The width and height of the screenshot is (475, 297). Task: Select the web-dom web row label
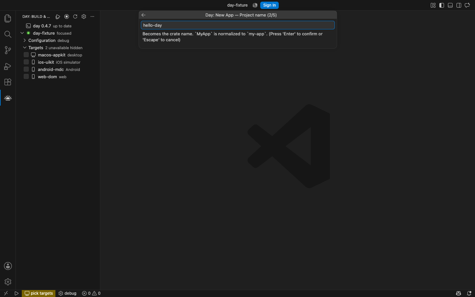52,77
